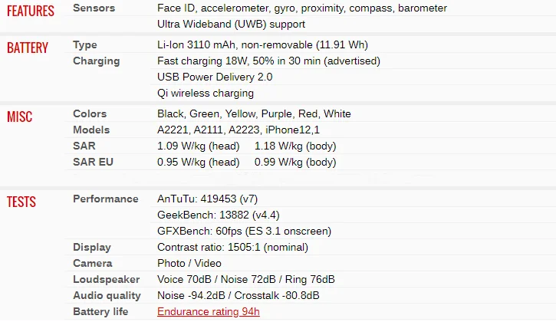
Task: Click the Battery life spec label
Action: tap(100, 312)
